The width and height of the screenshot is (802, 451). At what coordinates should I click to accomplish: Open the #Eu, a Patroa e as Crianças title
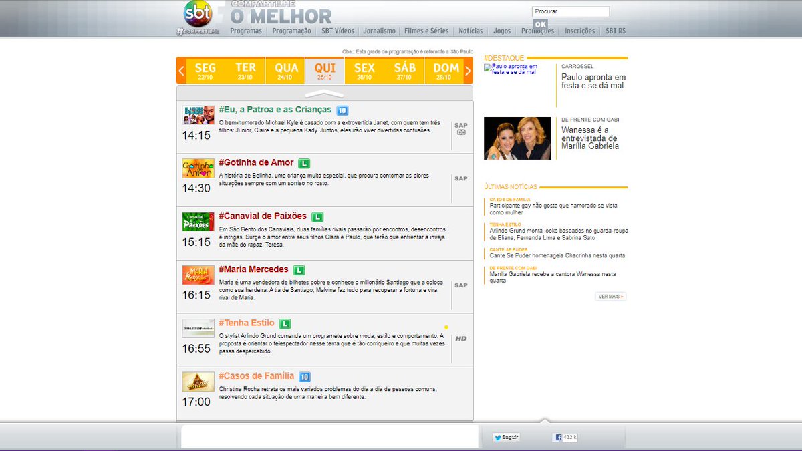pos(275,110)
